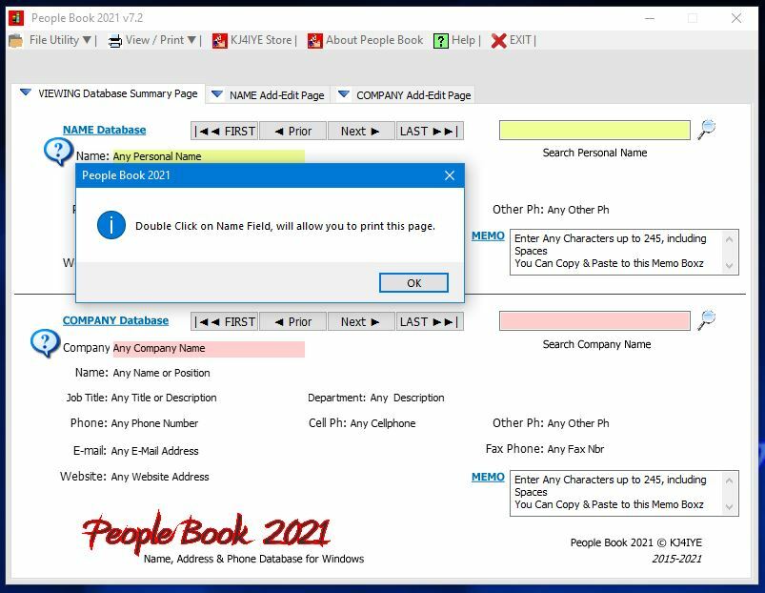Click magnifier icon beside Search Personal Name

pyautogui.click(x=707, y=130)
